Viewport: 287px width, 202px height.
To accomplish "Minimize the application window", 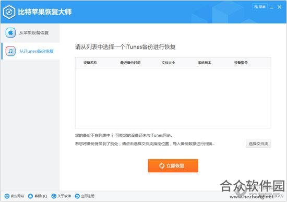I will pos(272,7).
